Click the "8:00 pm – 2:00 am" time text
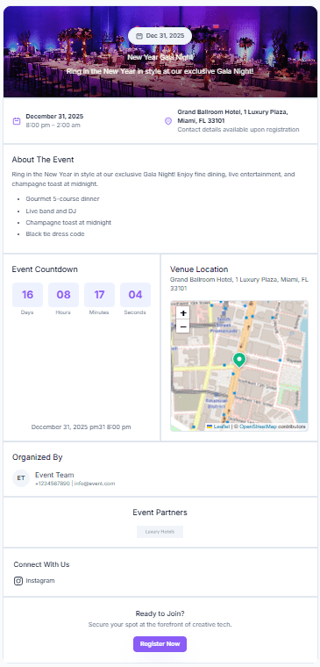Screen dimensions: 320x667 (53, 126)
